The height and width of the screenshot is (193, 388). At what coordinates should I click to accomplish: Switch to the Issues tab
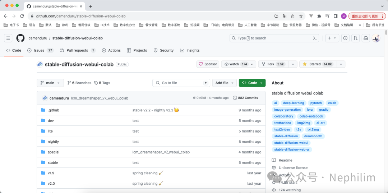pos(40,50)
